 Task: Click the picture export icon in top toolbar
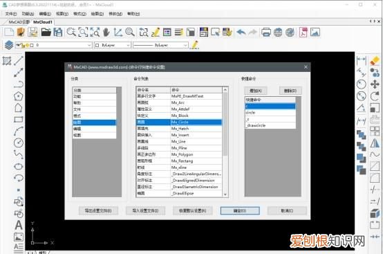pos(315,32)
